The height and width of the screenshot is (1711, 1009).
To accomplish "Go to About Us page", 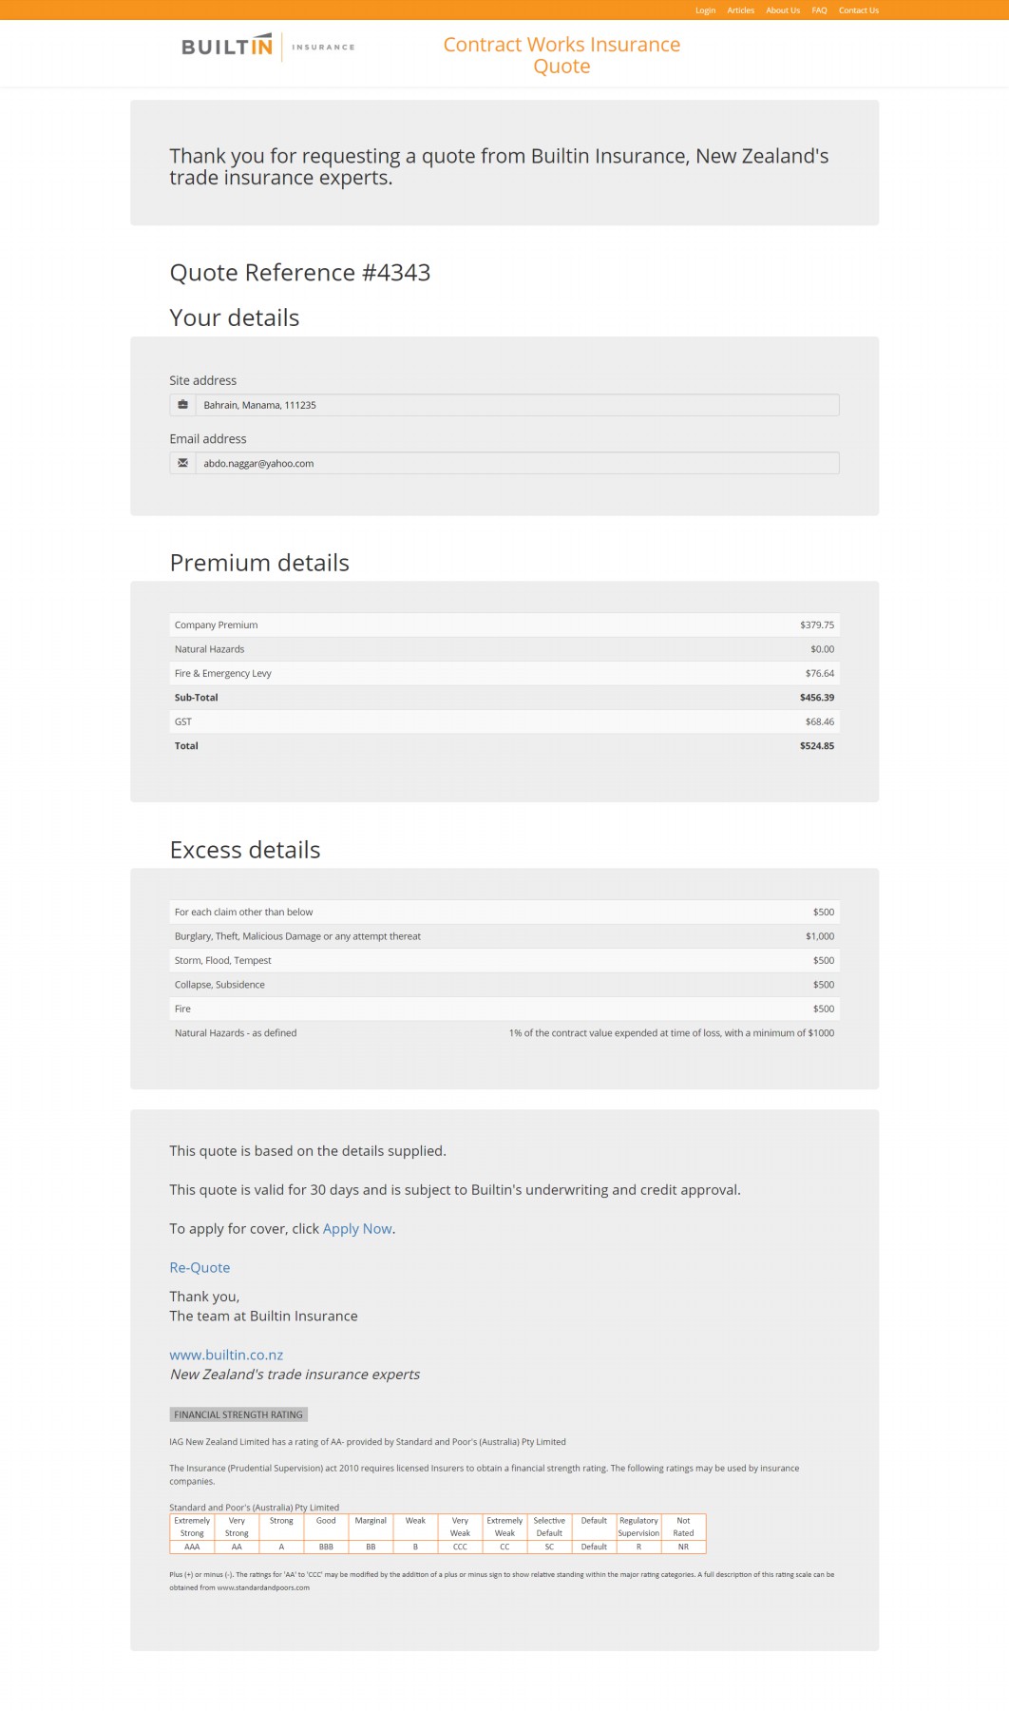I will (x=783, y=10).
